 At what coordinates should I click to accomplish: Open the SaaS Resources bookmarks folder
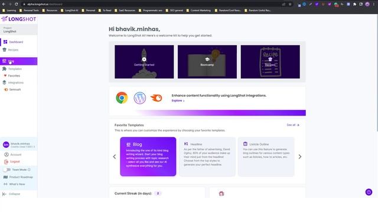pyautogui.click(x=125, y=11)
